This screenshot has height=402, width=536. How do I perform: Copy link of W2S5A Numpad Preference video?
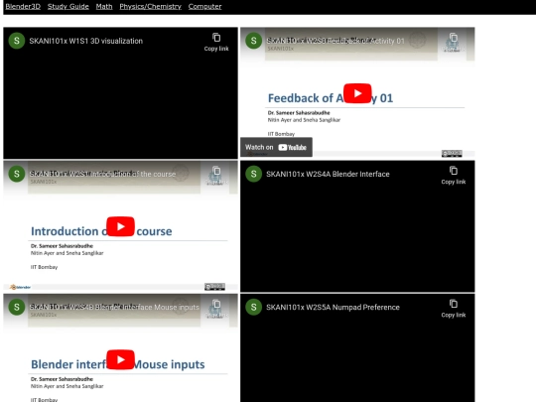pyautogui.click(x=454, y=309)
